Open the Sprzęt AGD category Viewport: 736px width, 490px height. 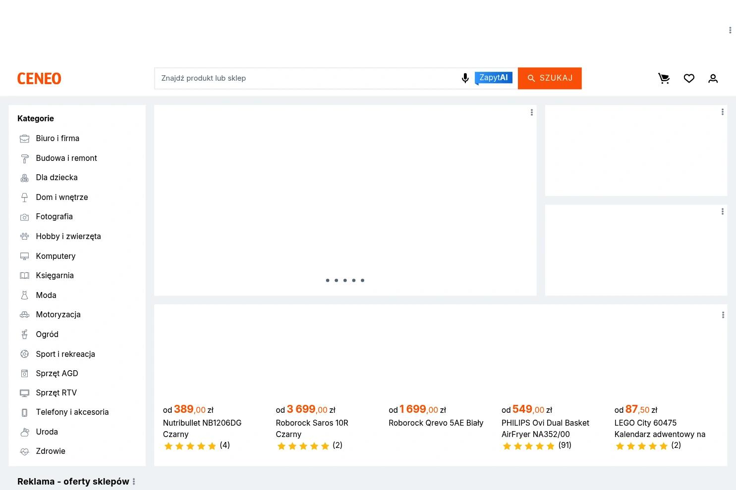57,373
